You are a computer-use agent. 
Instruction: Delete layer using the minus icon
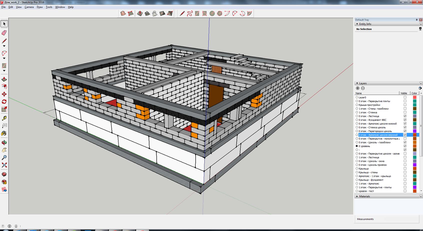coord(363,88)
